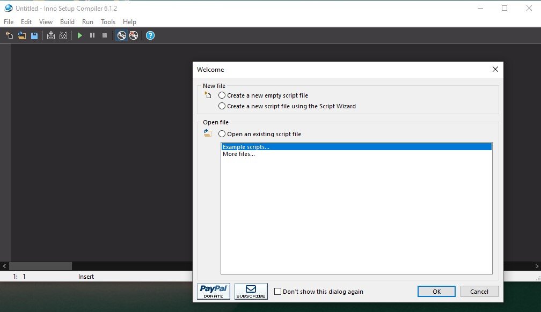
Task: Open the Edit menu
Action: click(26, 22)
